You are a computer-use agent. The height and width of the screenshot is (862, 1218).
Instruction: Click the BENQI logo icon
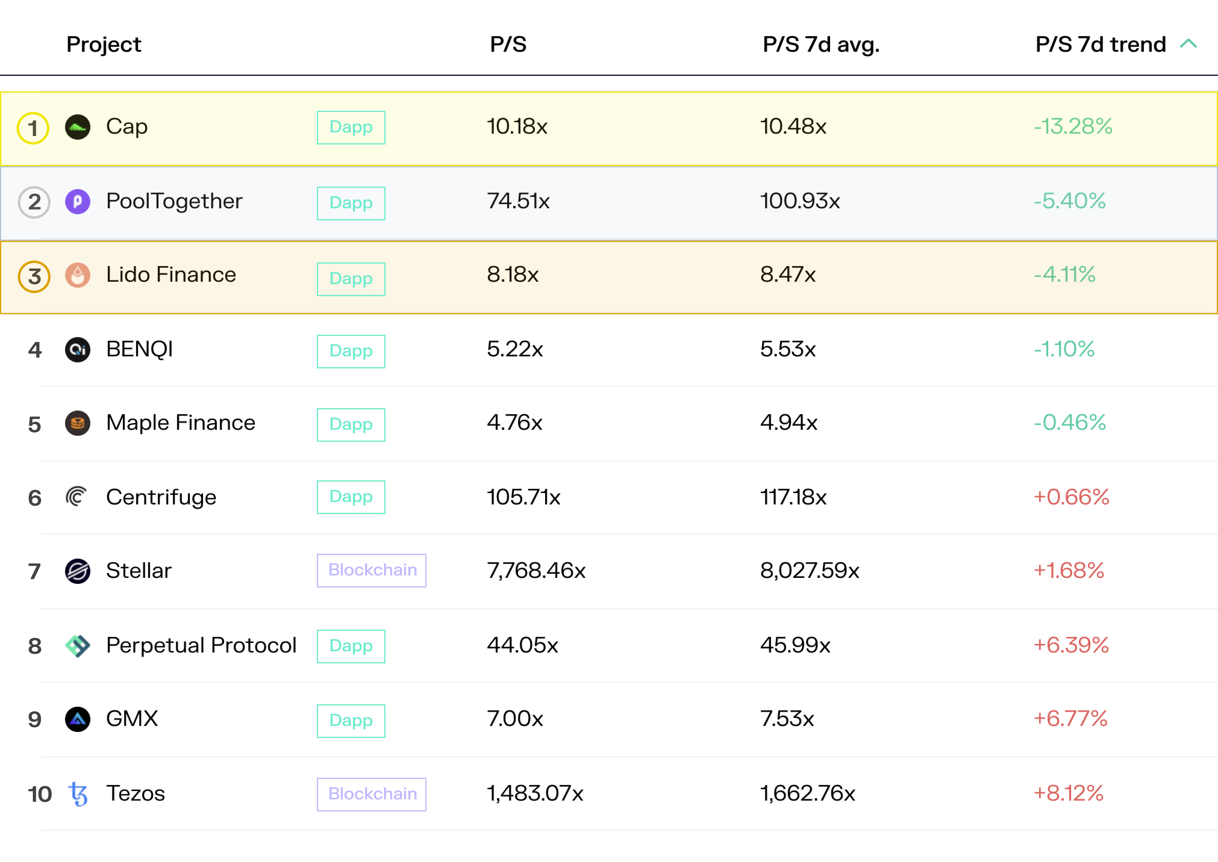point(77,350)
